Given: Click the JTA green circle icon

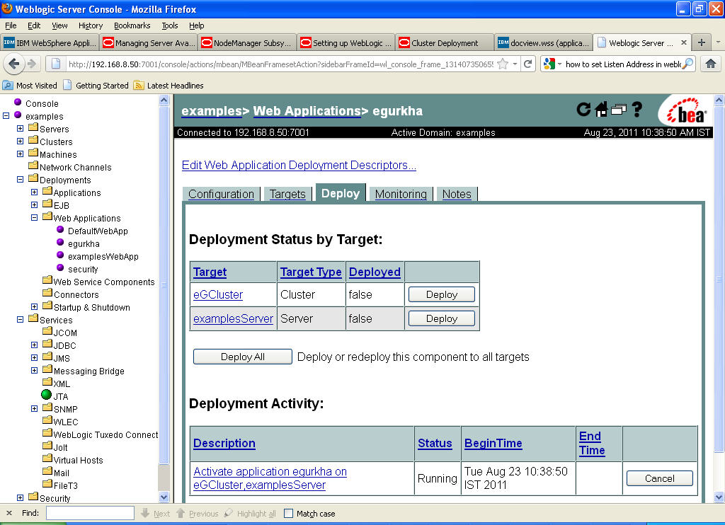Looking at the screenshot, I should [x=46, y=395].
